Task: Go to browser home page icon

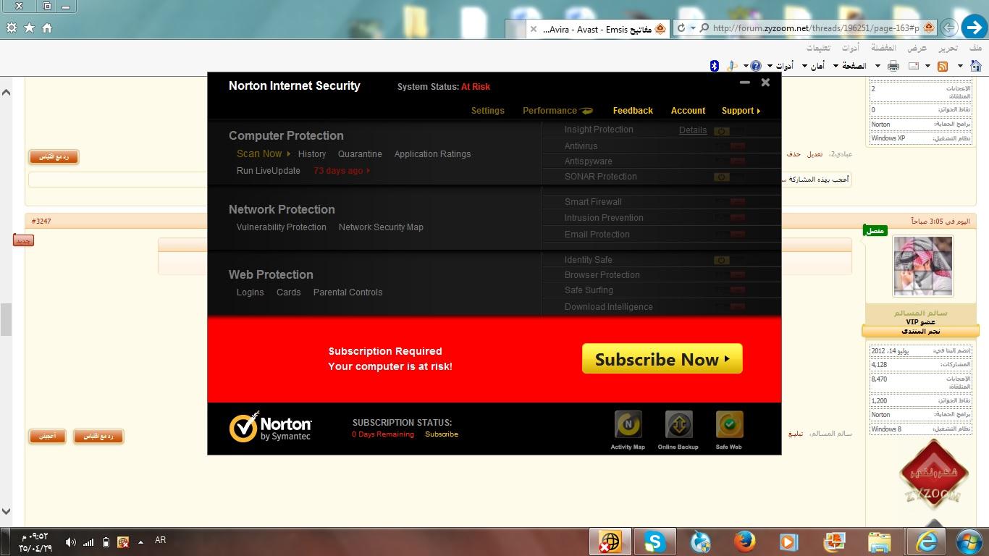Action: point(47,28)
